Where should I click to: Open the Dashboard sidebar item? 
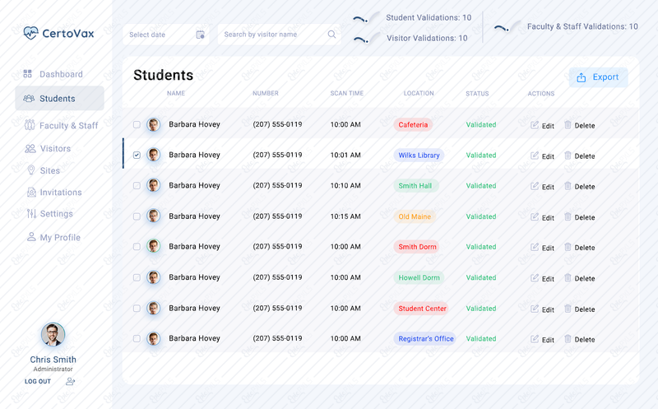point(53,74)
